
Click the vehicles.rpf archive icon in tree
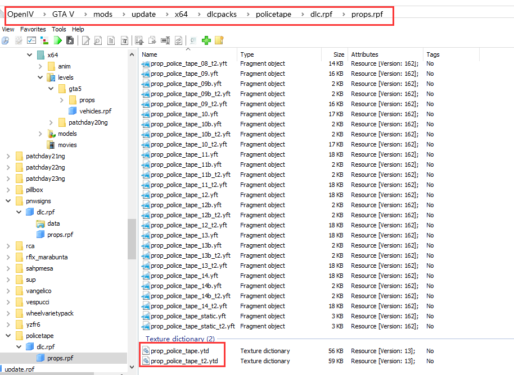tap(73, 111)
